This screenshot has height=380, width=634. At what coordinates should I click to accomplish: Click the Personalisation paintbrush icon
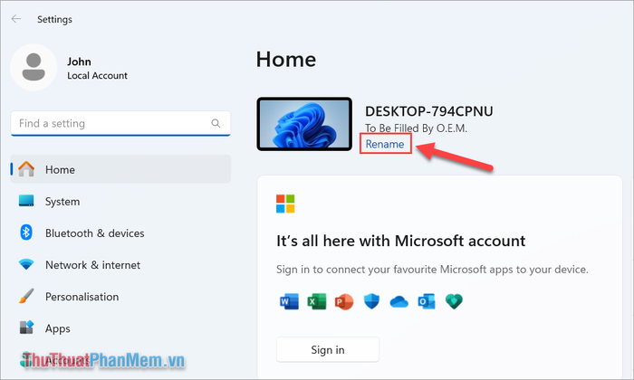point(26,297)
